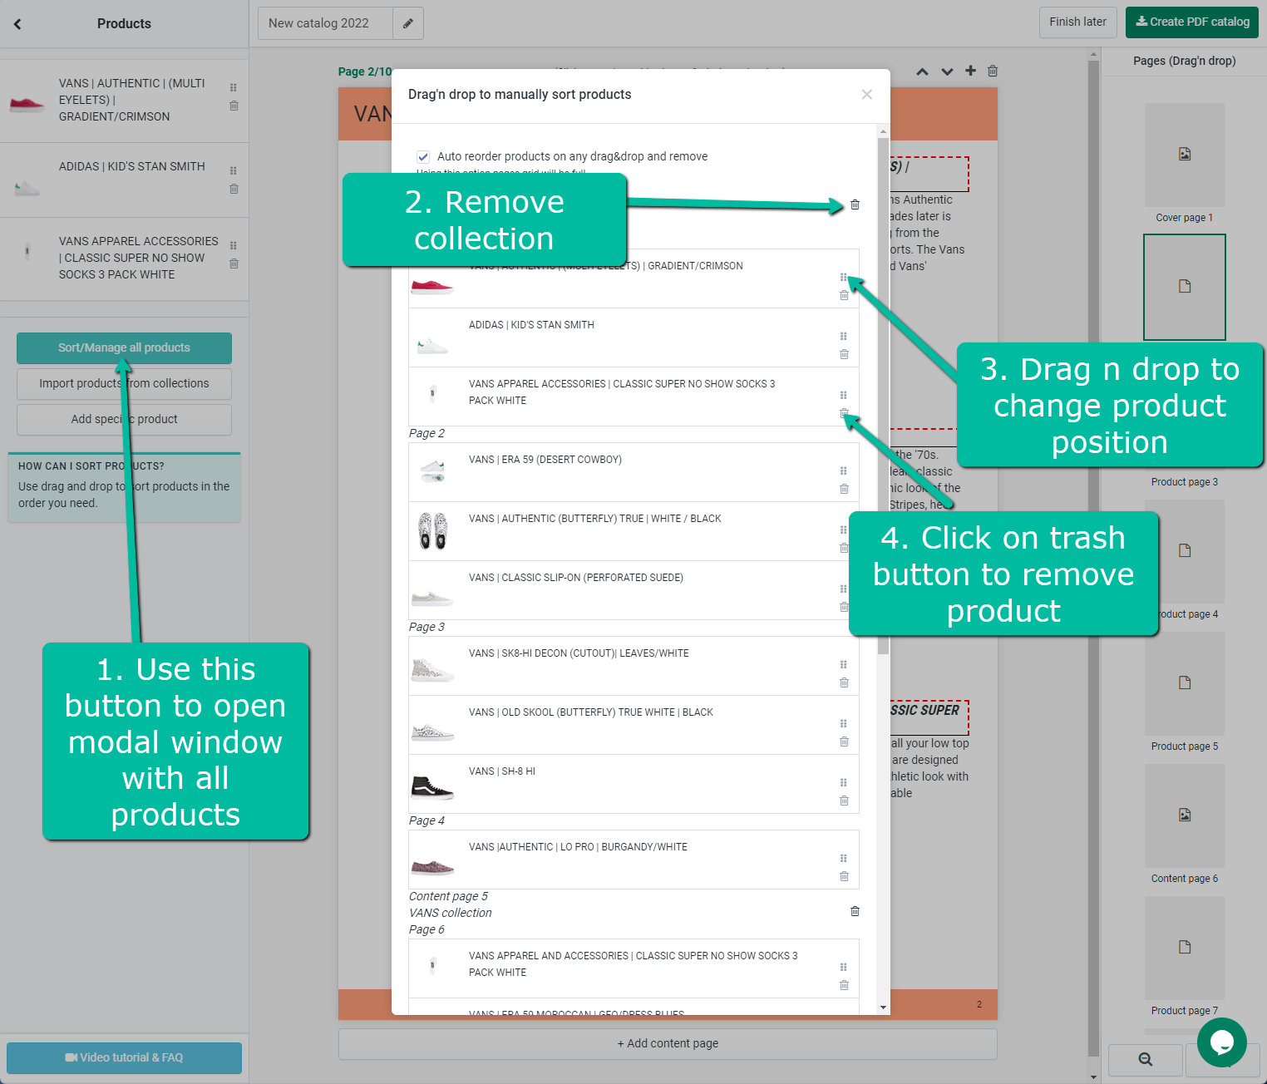This screenshot has width=1267, height=1084.
Task: Grab drag handle of Adidas Kid's Stan Smith in modal
Action: point(844,337)
